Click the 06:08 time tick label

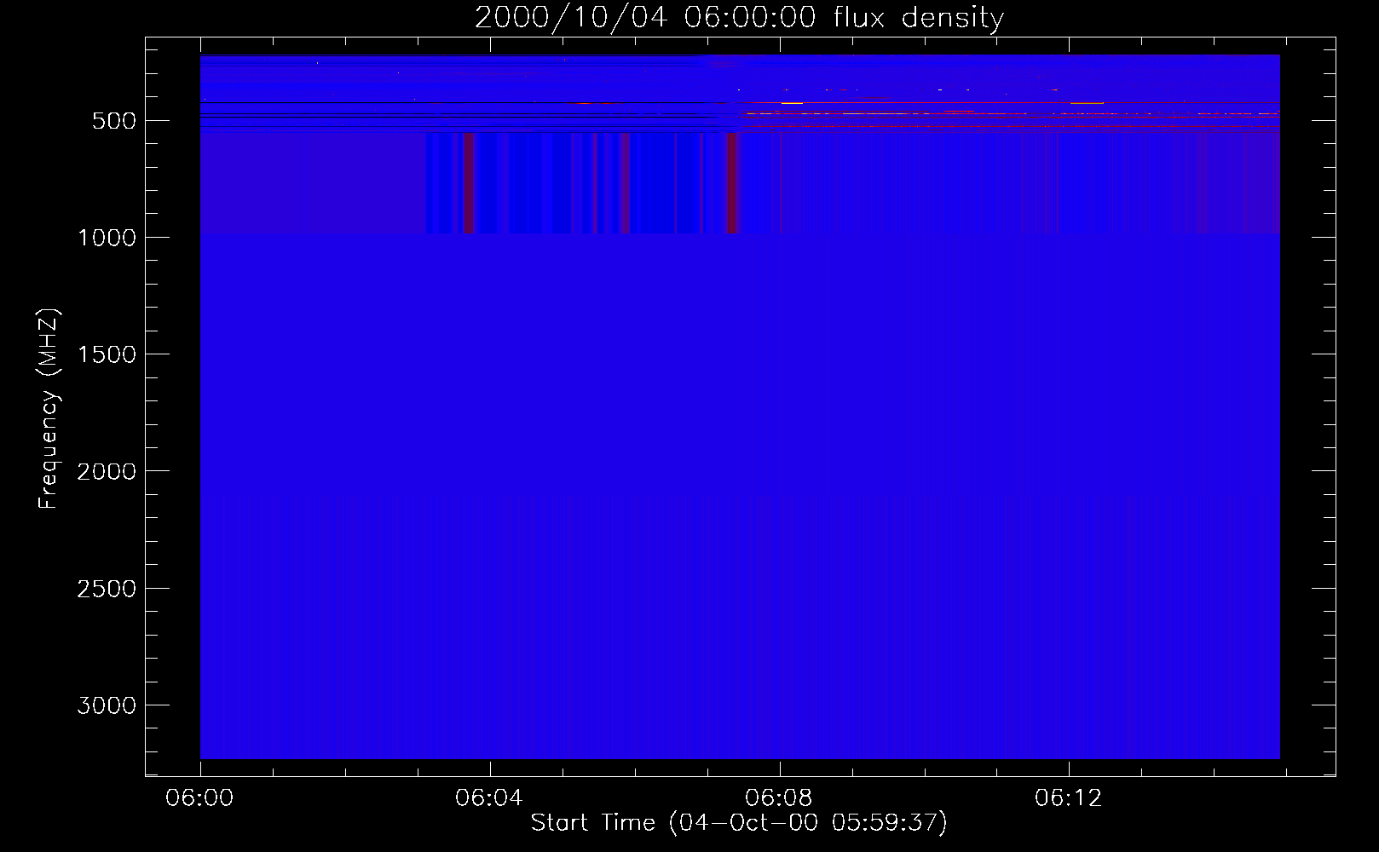click(x=779, y=798)
